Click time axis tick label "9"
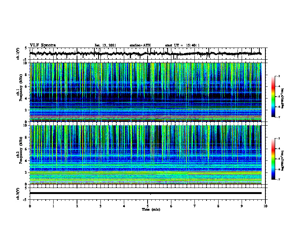Screen dimensions: 299x231 pyautogui.click(x=242, y=206)
